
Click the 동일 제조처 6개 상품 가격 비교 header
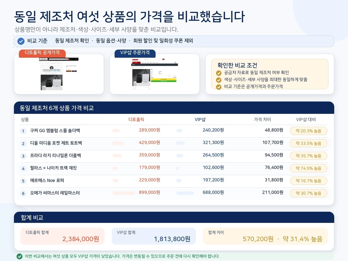(174, 108)
